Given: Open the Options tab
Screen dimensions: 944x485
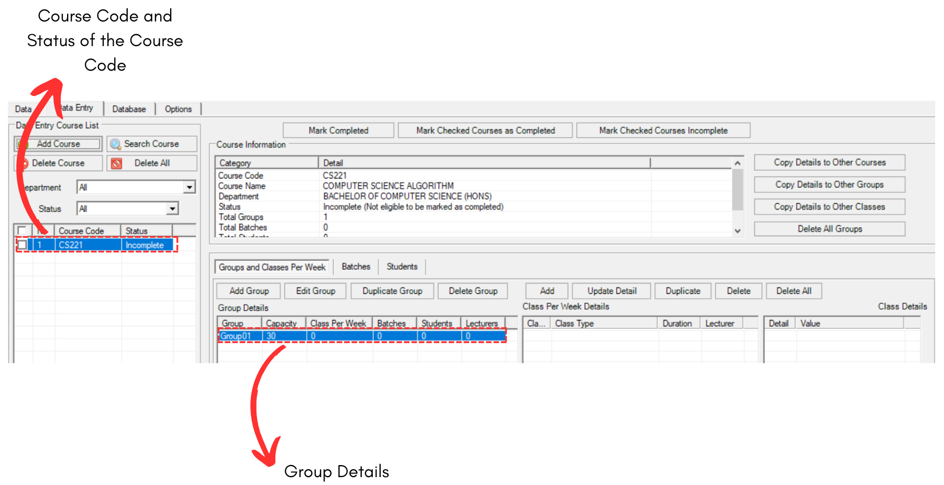Looking at the screenshot, I should point(178,109).
